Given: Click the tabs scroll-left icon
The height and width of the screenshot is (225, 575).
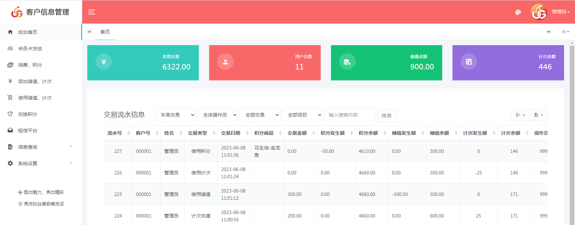Looking at the screenshot, I should tap(89, 32).
